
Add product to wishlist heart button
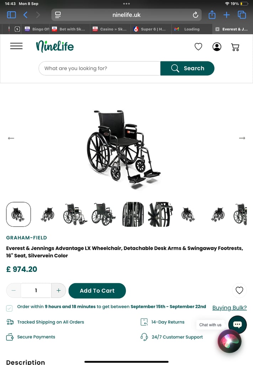[239, 290]
